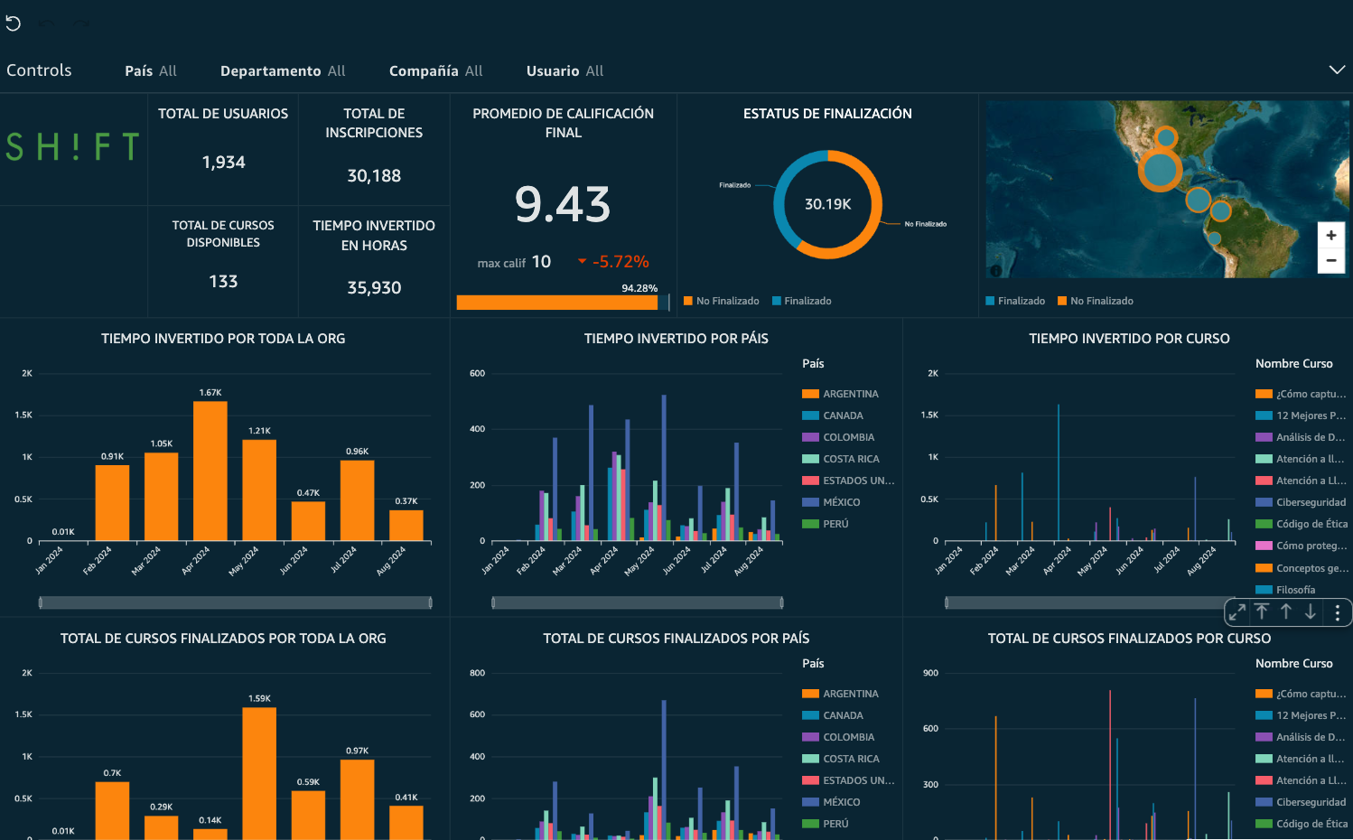Click the jump-to-top arrow icon
1353x840 pixels.
1262,611
